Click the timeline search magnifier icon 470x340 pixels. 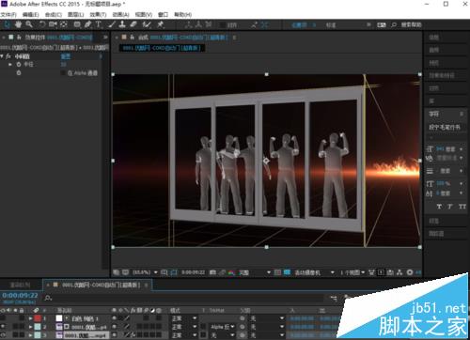click(48, 298)
